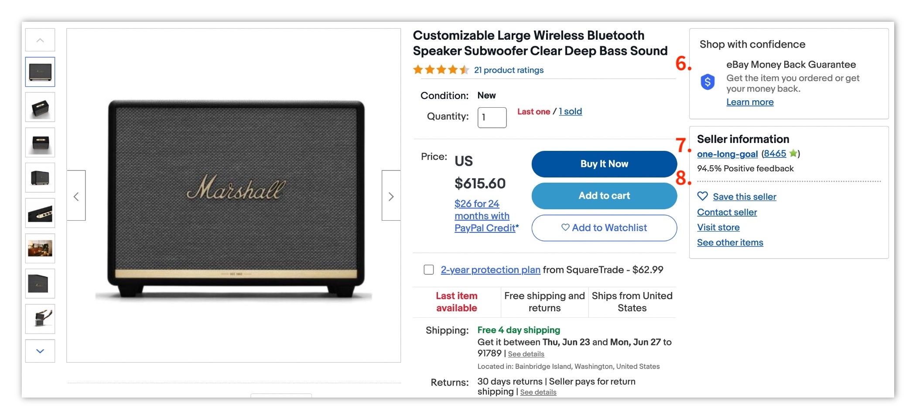The image size is (916, 419).
Task: Select the first speaker front-view thumbnail
Action: (x=40, y=72)
